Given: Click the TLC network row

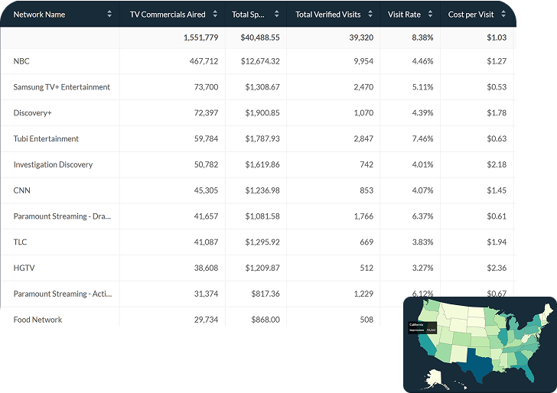Looking at the screenshot, I should coord(20,242).
